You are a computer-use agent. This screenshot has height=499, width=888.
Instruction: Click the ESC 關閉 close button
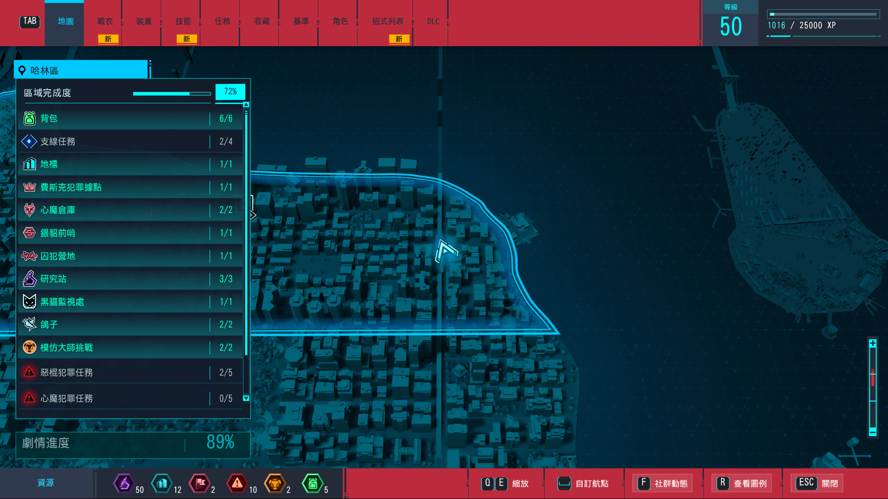click(x=817, y=483)
